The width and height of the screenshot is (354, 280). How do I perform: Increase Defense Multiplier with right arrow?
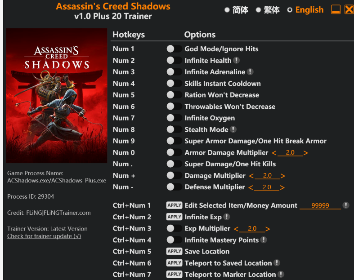point(282,187)
